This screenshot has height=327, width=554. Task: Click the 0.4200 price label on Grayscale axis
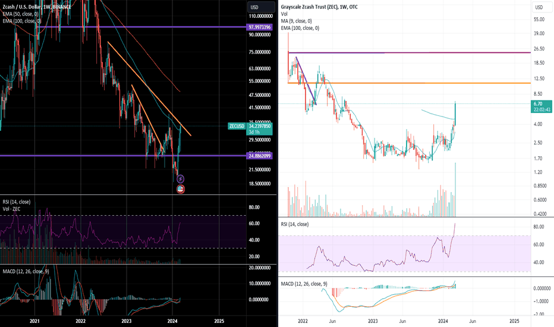(x=540, y=214)
